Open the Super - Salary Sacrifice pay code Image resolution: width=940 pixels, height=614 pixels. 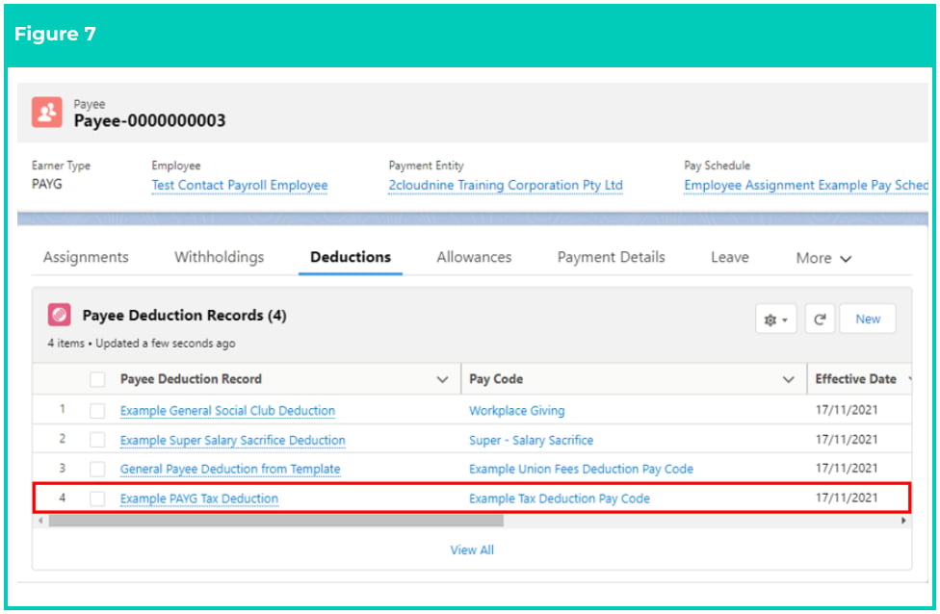531,440
